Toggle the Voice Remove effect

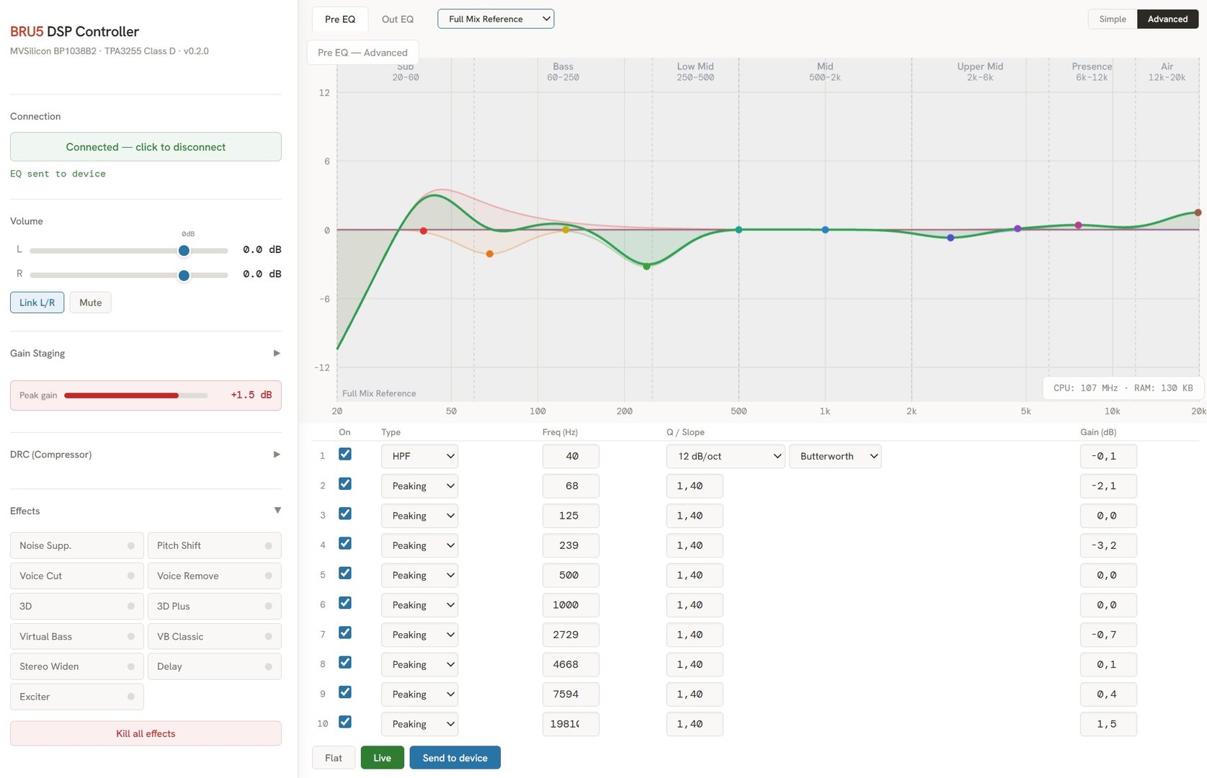[215, 576]
